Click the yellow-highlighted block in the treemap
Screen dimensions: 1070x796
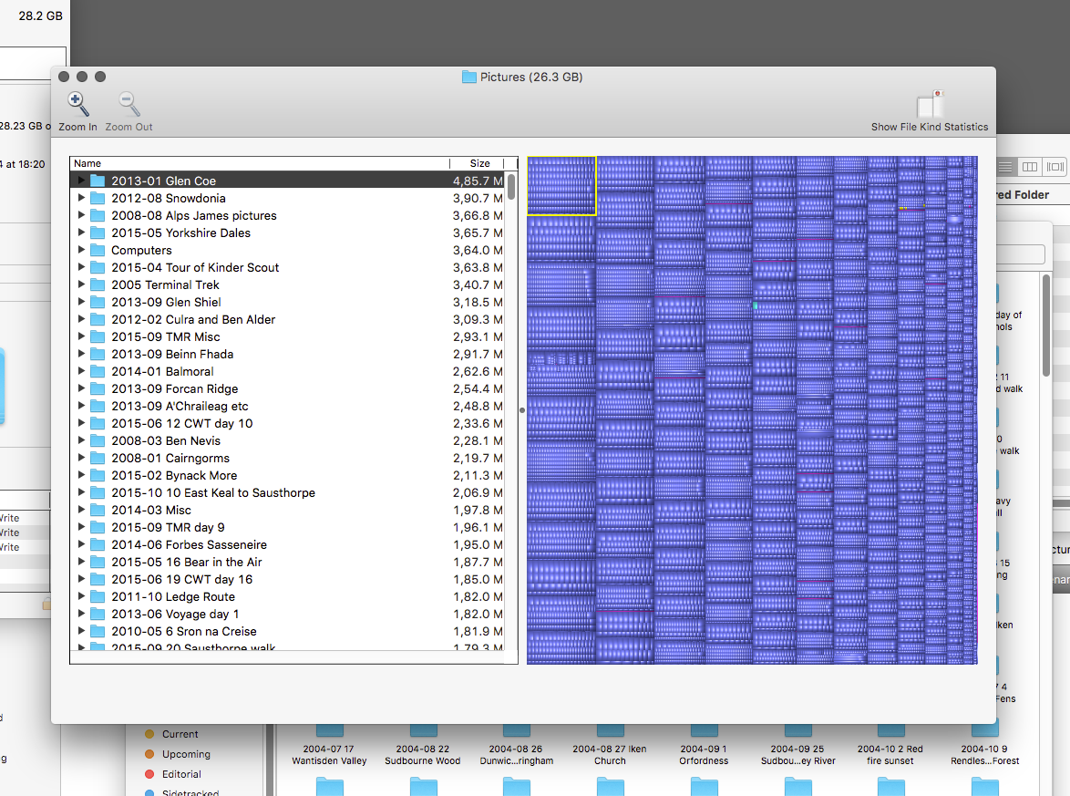561,185
